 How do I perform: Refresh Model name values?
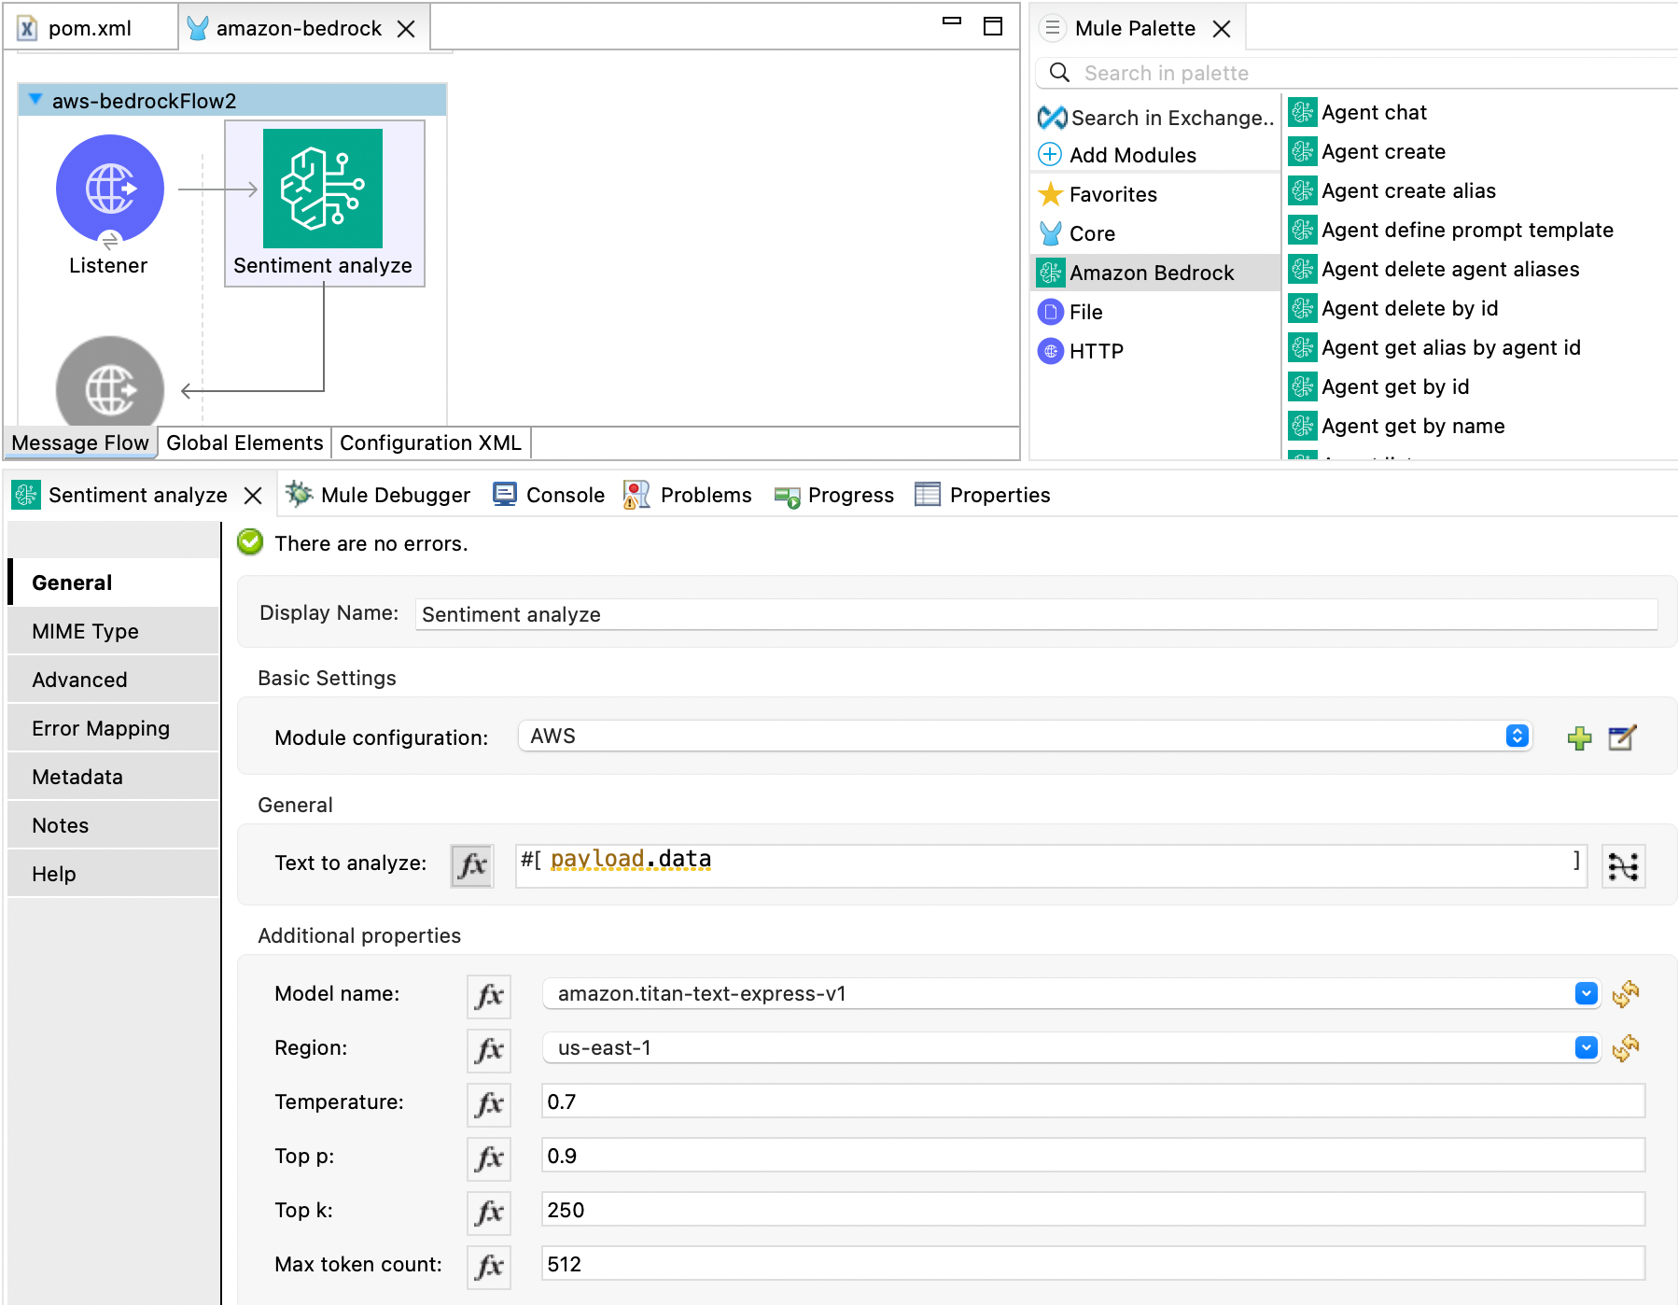click(x=1625, y=994)
